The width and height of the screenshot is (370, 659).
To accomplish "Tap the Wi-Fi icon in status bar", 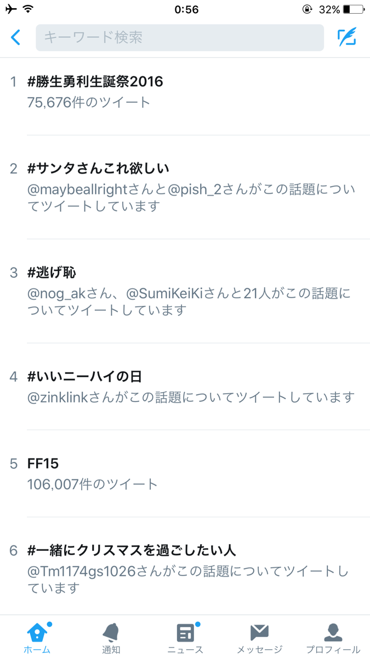I will (28, 9).
